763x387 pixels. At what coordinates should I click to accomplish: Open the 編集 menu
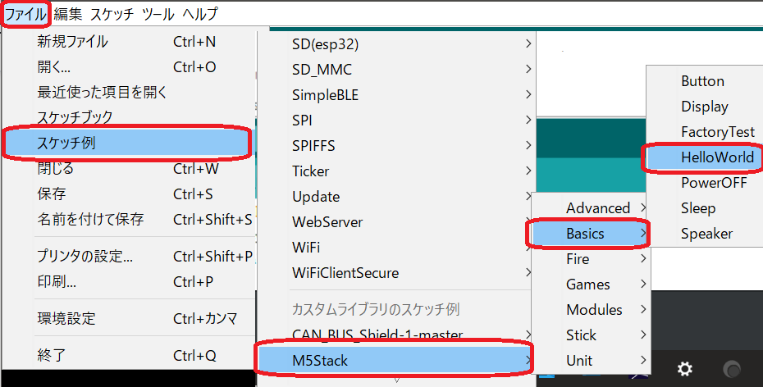tap(68, 14)
